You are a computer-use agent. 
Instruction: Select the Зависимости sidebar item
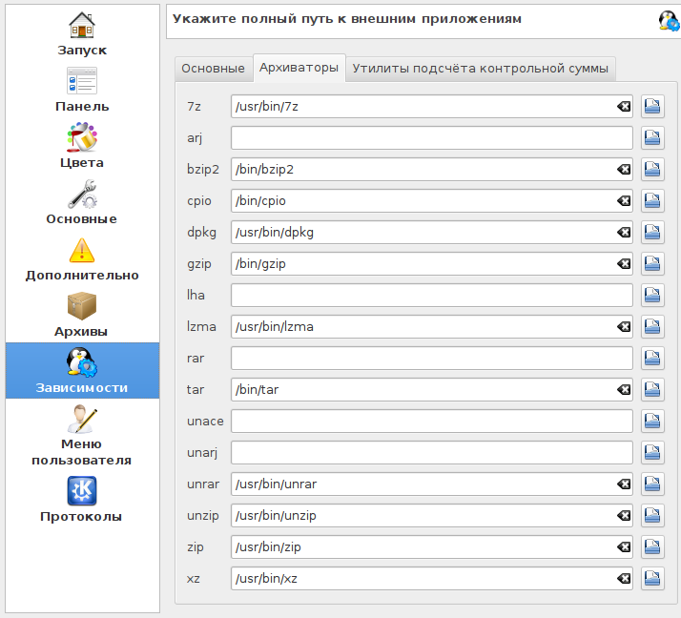click(x=82, y=370)
